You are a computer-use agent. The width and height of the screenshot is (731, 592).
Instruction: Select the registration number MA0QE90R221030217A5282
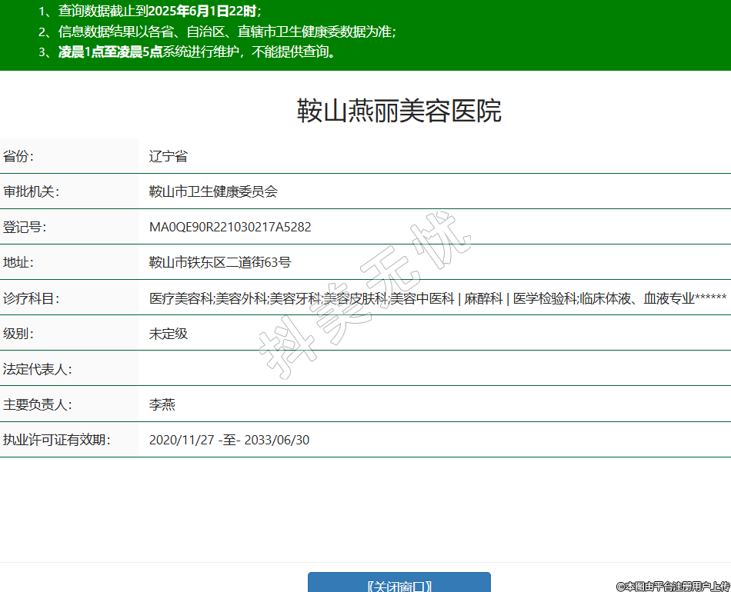[x=230, y=227]
